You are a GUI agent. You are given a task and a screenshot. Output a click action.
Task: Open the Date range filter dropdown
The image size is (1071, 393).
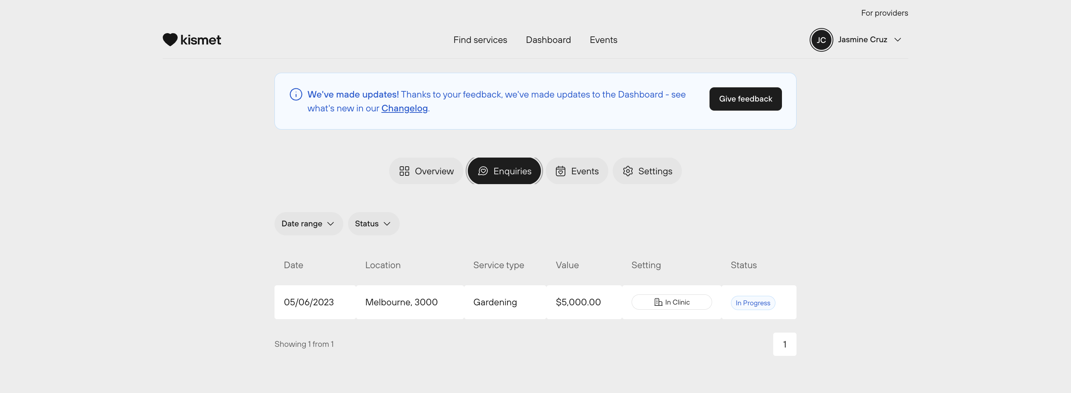coord(308,223)
